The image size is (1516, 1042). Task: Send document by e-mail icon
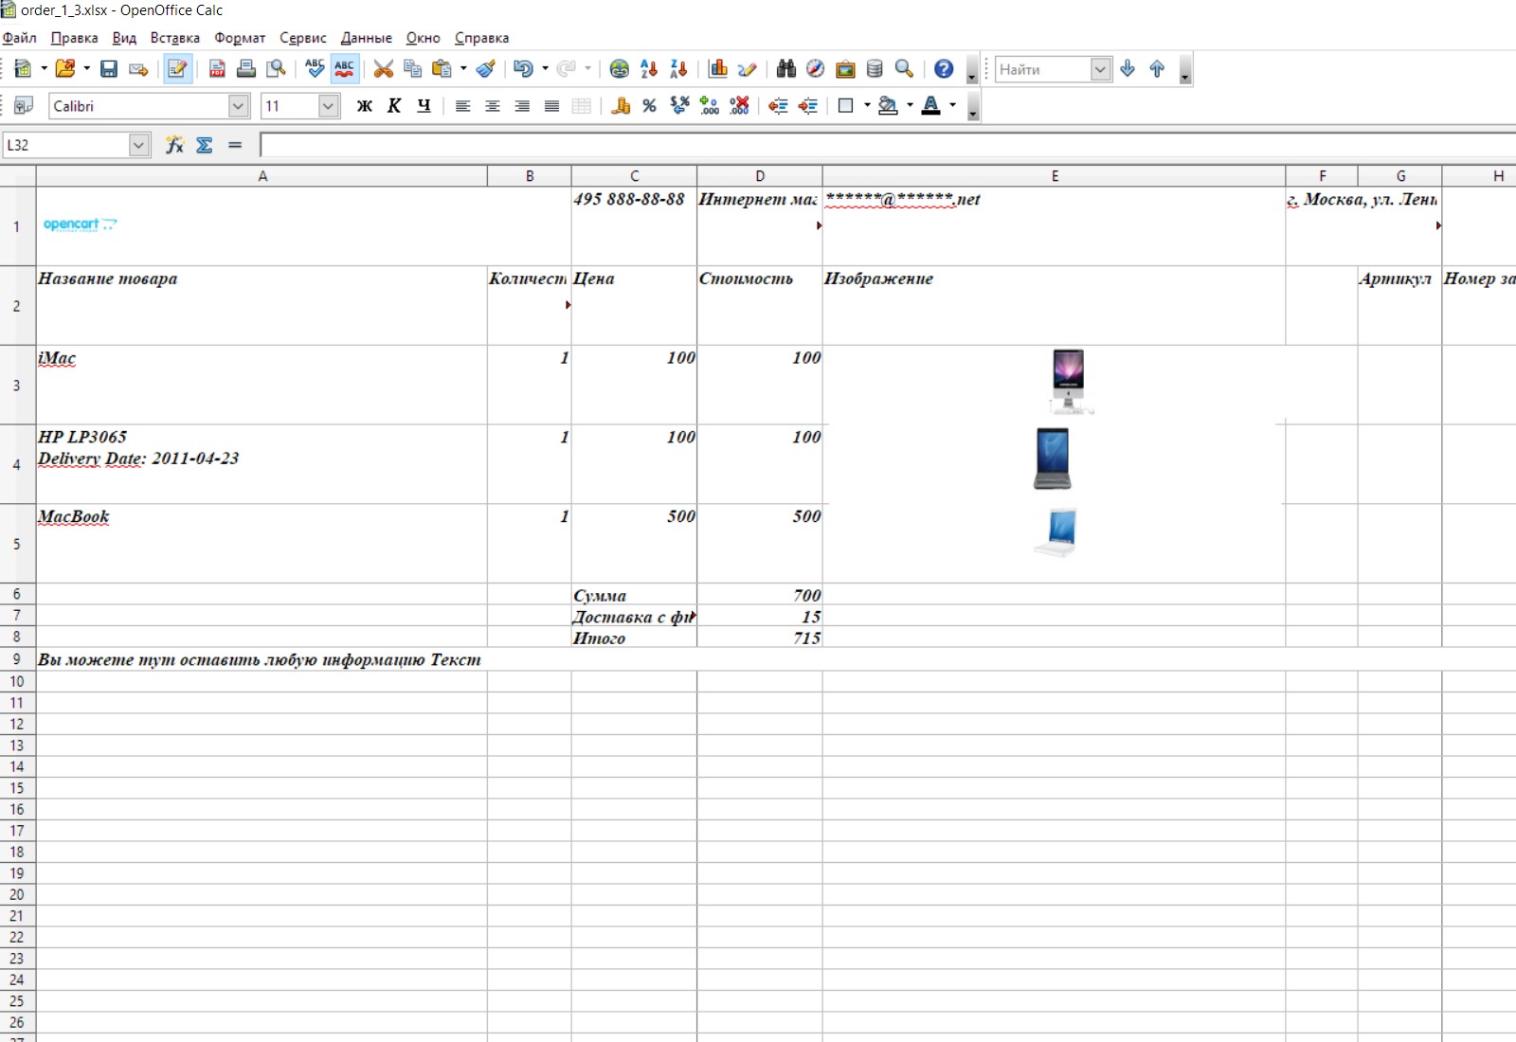[x=138, y=69]
